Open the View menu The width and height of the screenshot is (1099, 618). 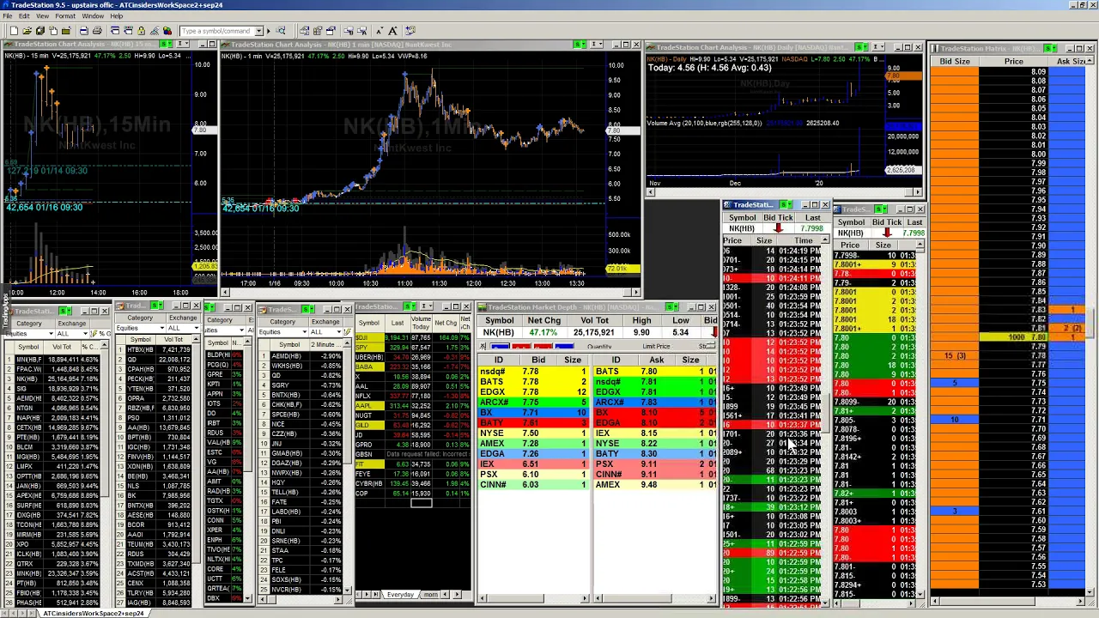coord(42,16)
